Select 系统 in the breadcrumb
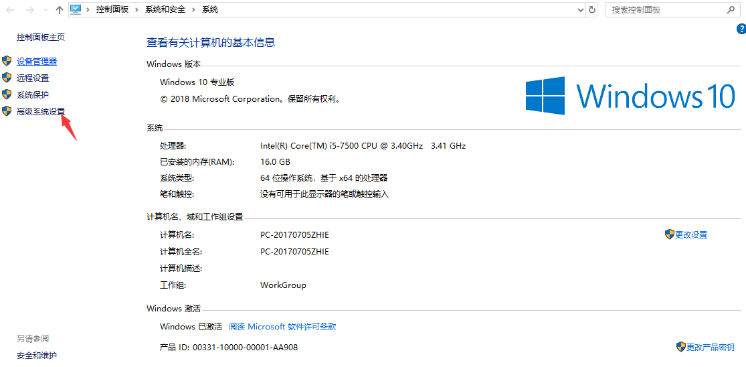 (x=210, y=9)
